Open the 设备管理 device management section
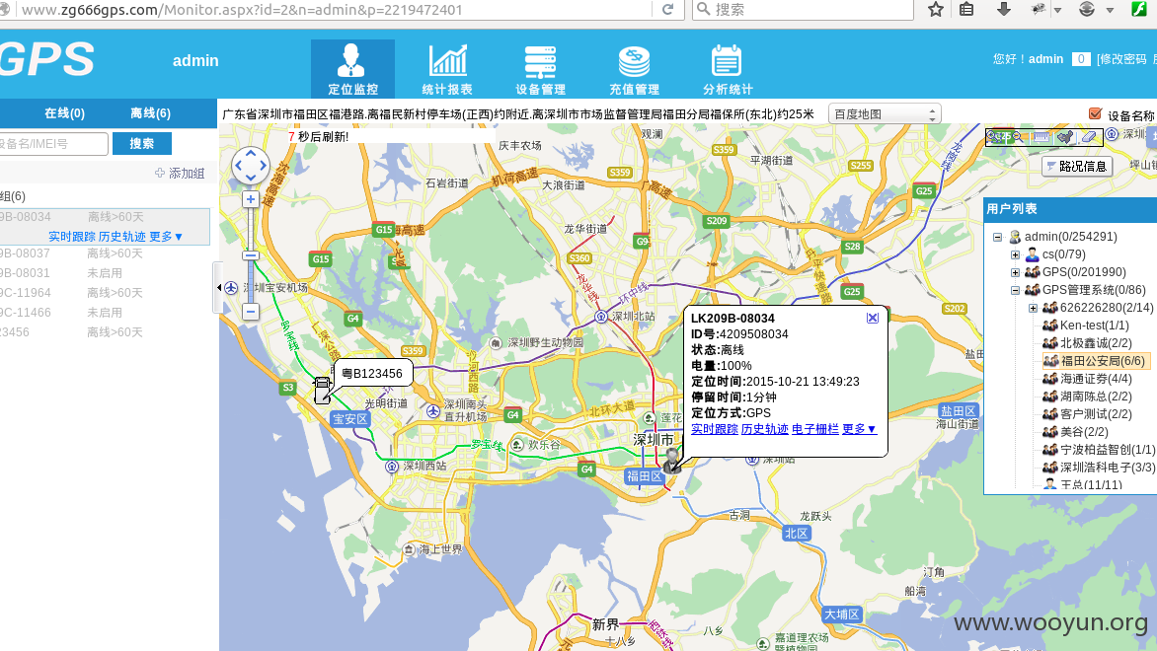1157x651 pixels. pyautogui.click(x=540, y=69)
